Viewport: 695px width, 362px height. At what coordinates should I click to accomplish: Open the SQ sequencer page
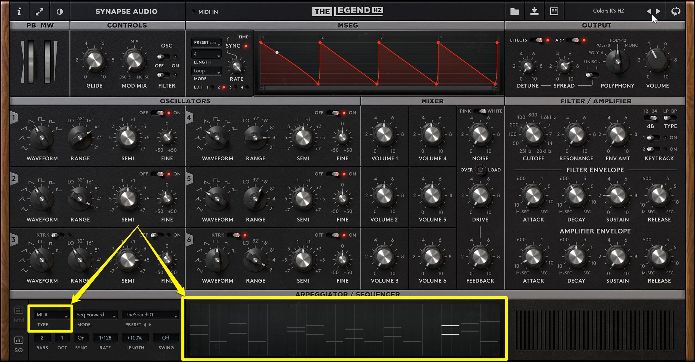click(x=19, y=344)
